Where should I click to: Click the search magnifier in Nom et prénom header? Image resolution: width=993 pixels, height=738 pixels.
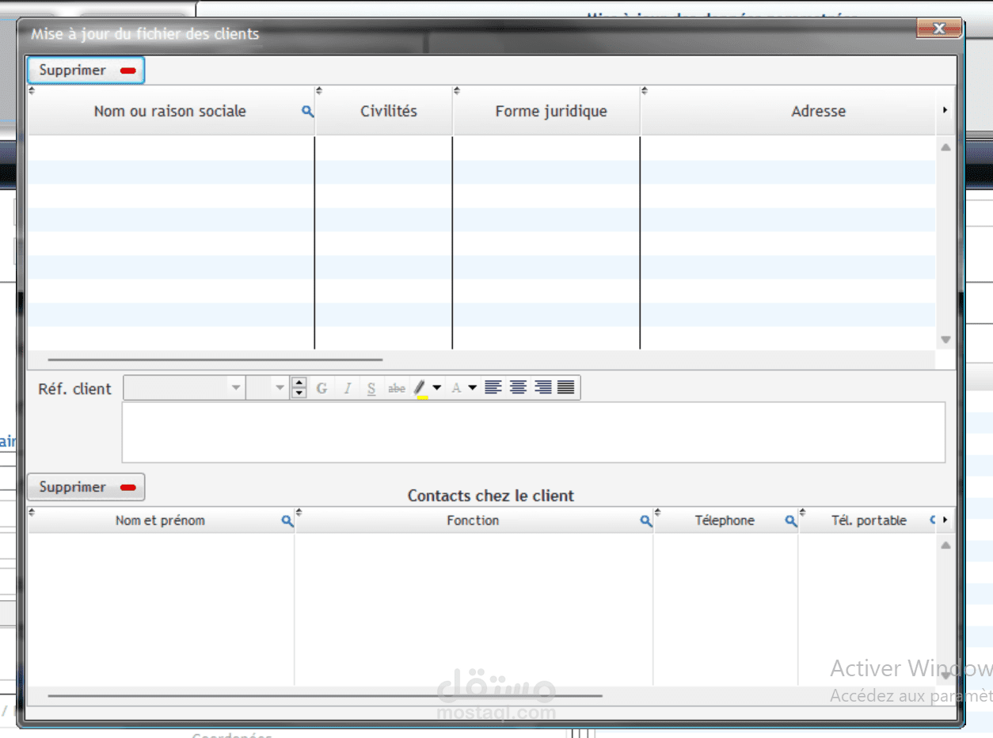(x=287, y=521)
